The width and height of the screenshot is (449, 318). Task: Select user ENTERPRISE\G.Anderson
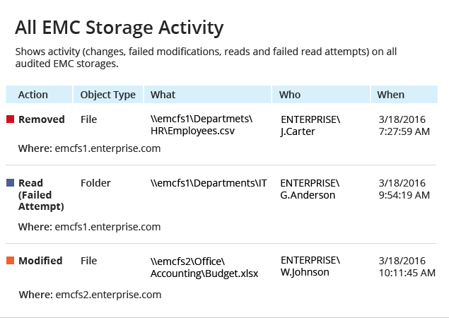[x=310, y=189]
